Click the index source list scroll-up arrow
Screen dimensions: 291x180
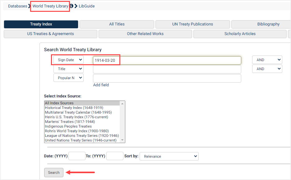pyautogui.click(x=122, y=104)
